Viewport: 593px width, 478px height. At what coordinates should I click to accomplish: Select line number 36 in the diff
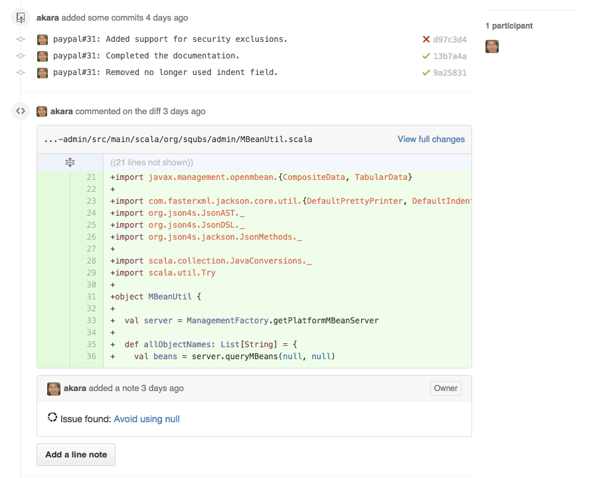tap(91, 357)
